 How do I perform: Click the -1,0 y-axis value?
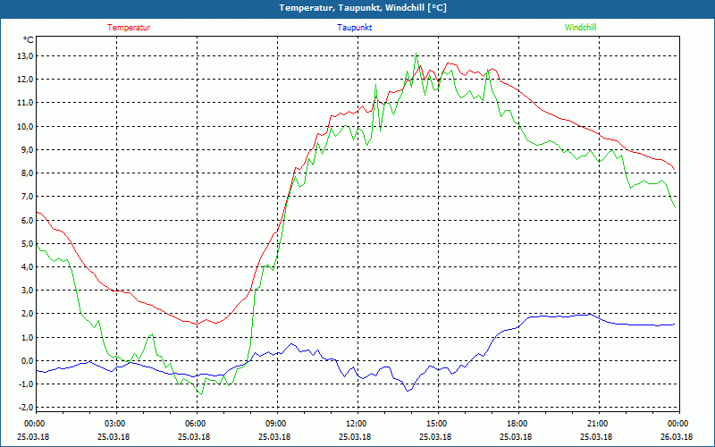[x=26, y=384]
